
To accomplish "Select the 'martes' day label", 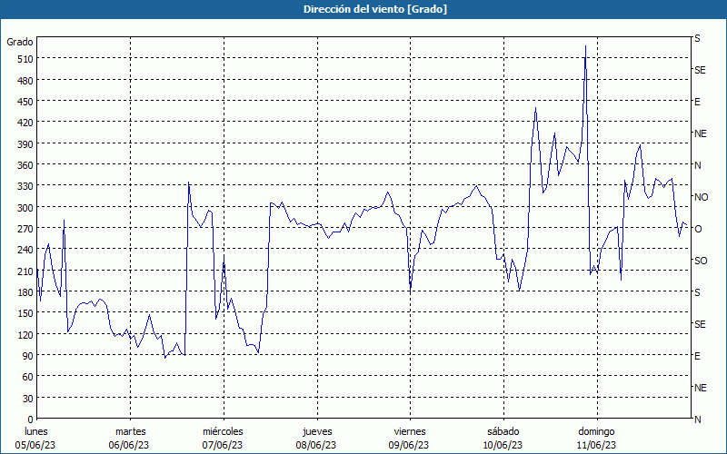I will pos(130,431).
